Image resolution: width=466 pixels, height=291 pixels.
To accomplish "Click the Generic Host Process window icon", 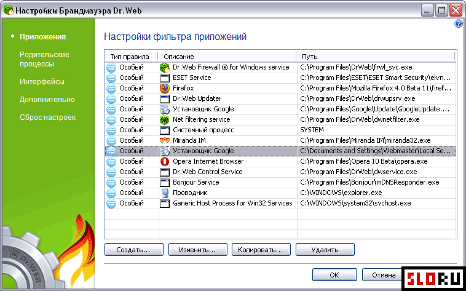I will coord(164,204).
